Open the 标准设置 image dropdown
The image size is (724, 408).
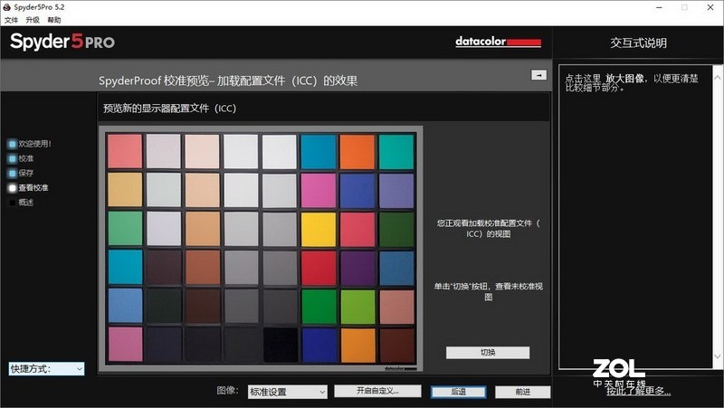tap(288, 392)
